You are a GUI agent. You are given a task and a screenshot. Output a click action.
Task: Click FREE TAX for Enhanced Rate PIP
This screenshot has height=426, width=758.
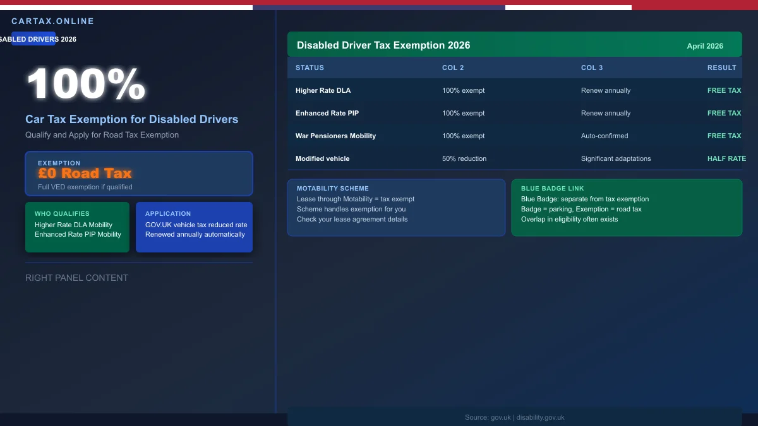(725, 113)
